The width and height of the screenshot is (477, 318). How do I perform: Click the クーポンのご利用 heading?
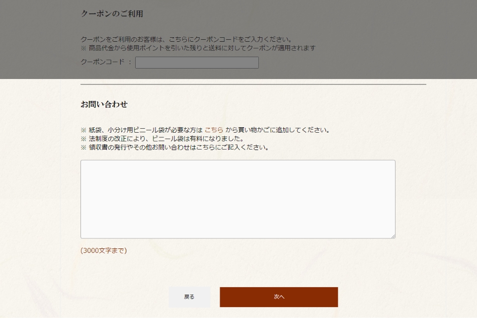pyautogui.click(x=112, y=14)
